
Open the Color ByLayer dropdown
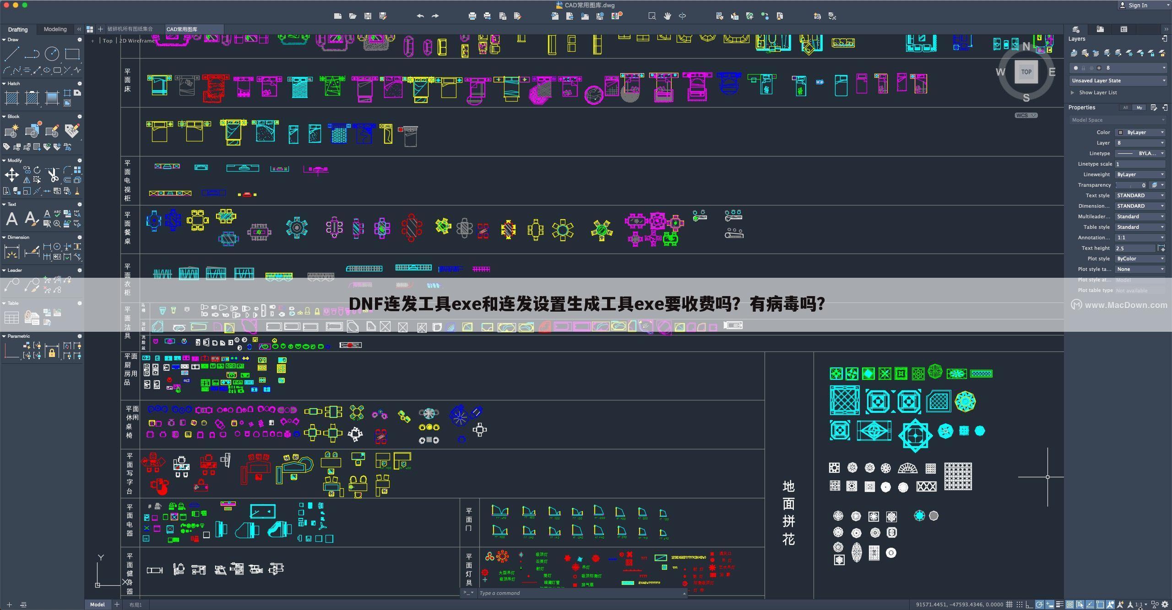tap(1140, 132)
